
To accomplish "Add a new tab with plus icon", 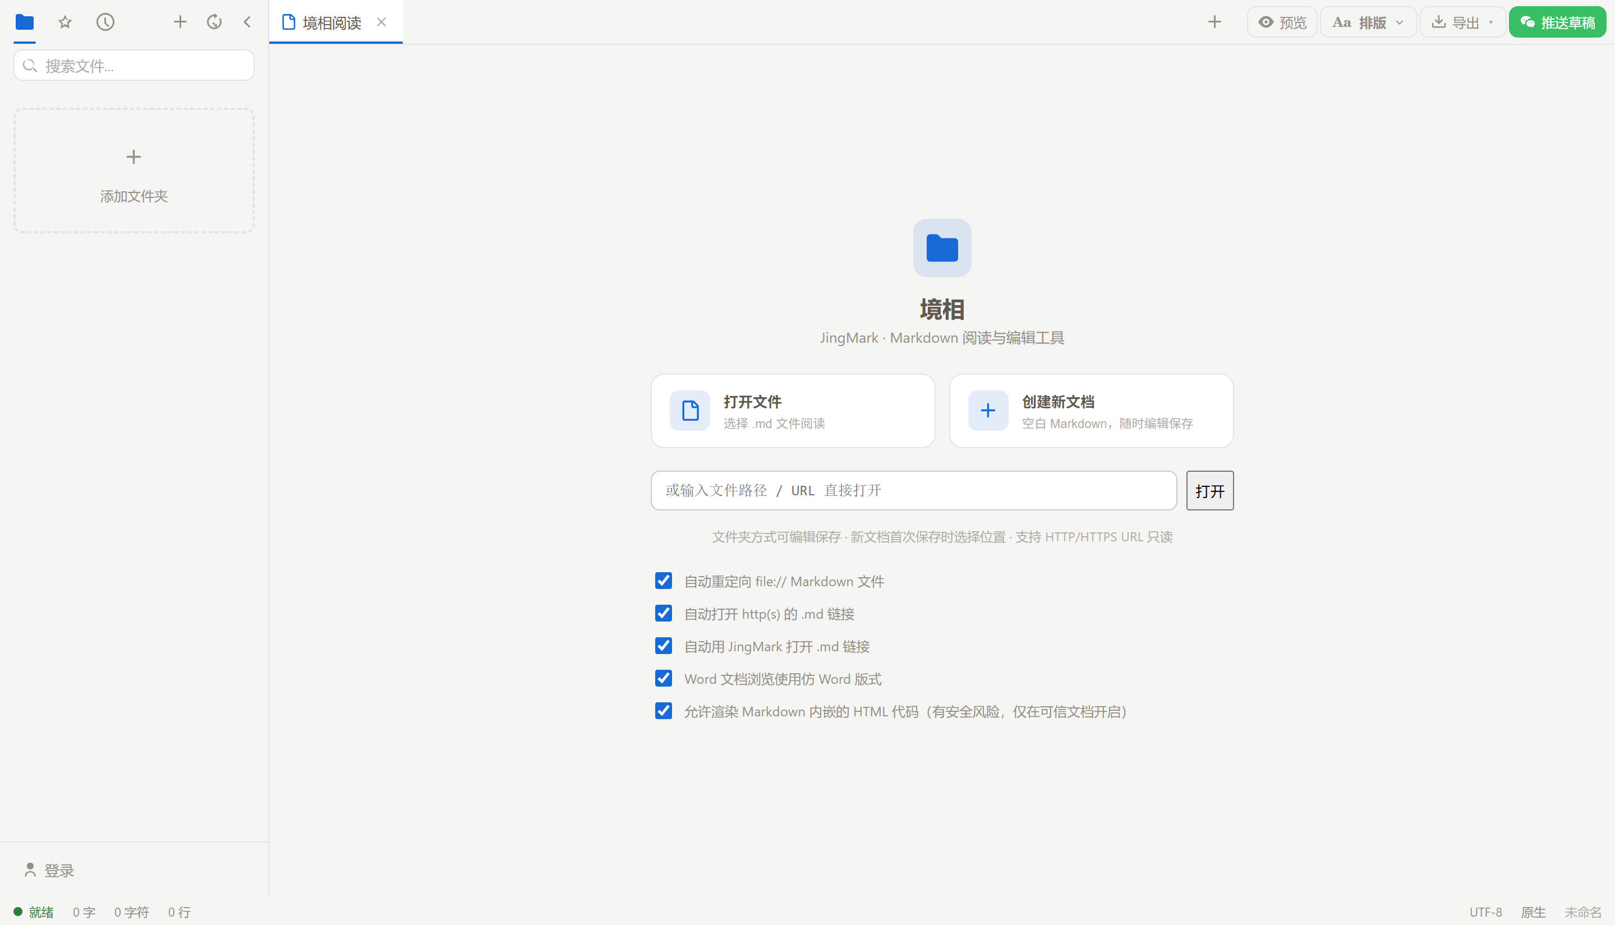I will [1214, 22].
